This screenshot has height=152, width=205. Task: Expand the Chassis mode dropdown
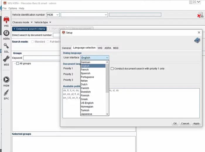(x=22, y=22)
